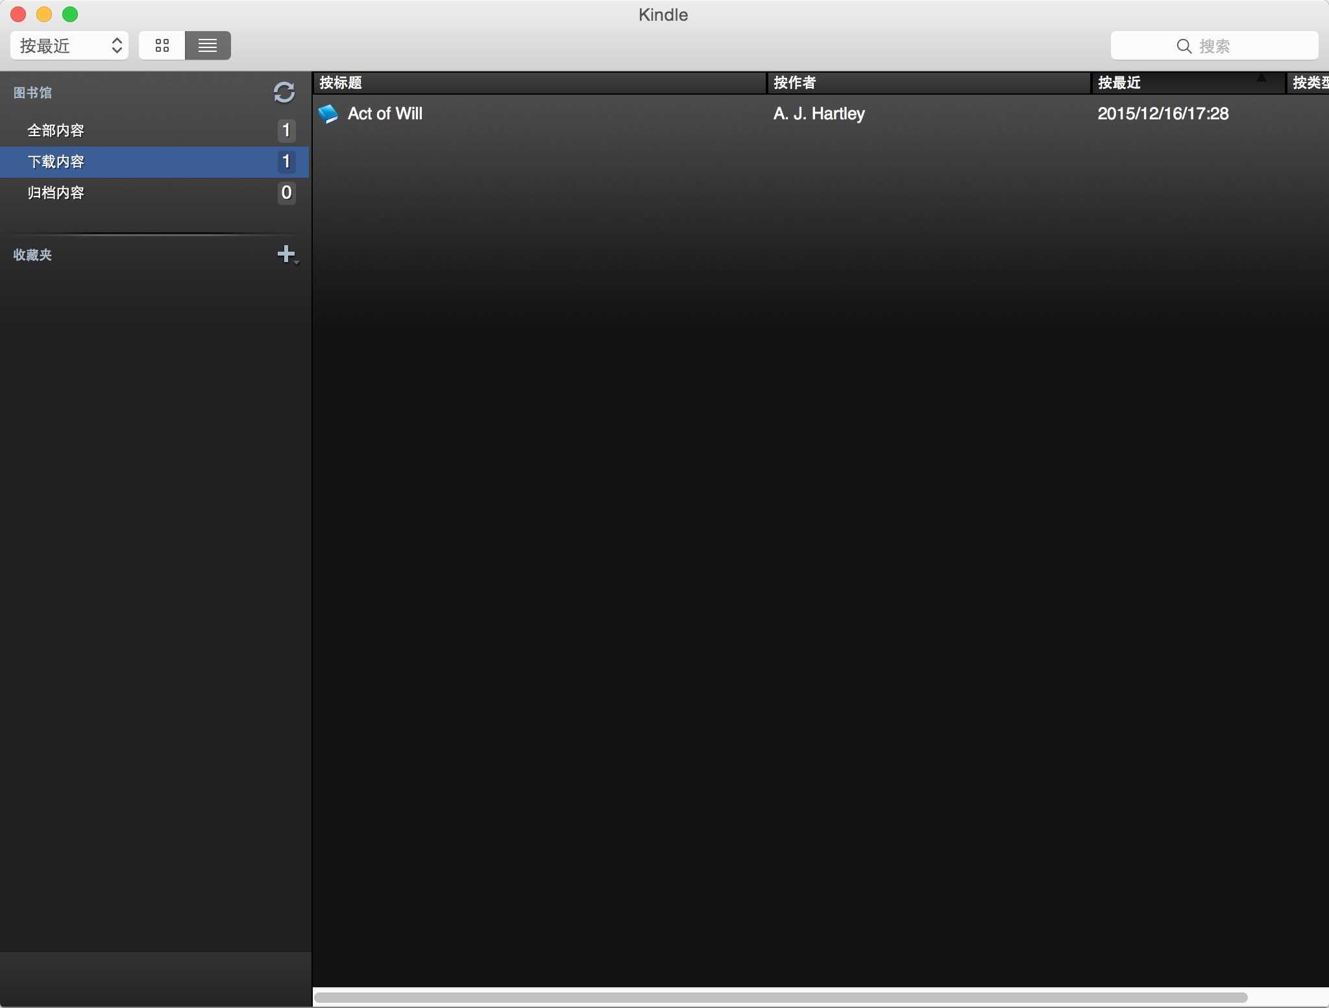
Task: Select the Act of Will title
Action: click(385, 114)
